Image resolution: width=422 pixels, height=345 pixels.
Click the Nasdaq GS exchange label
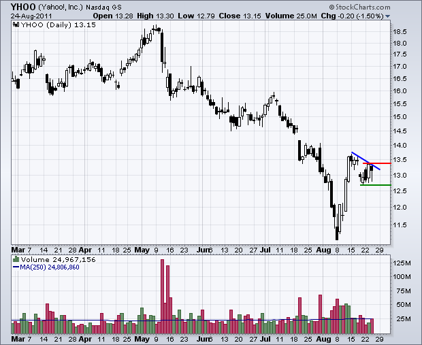click(x=103, y=7)
